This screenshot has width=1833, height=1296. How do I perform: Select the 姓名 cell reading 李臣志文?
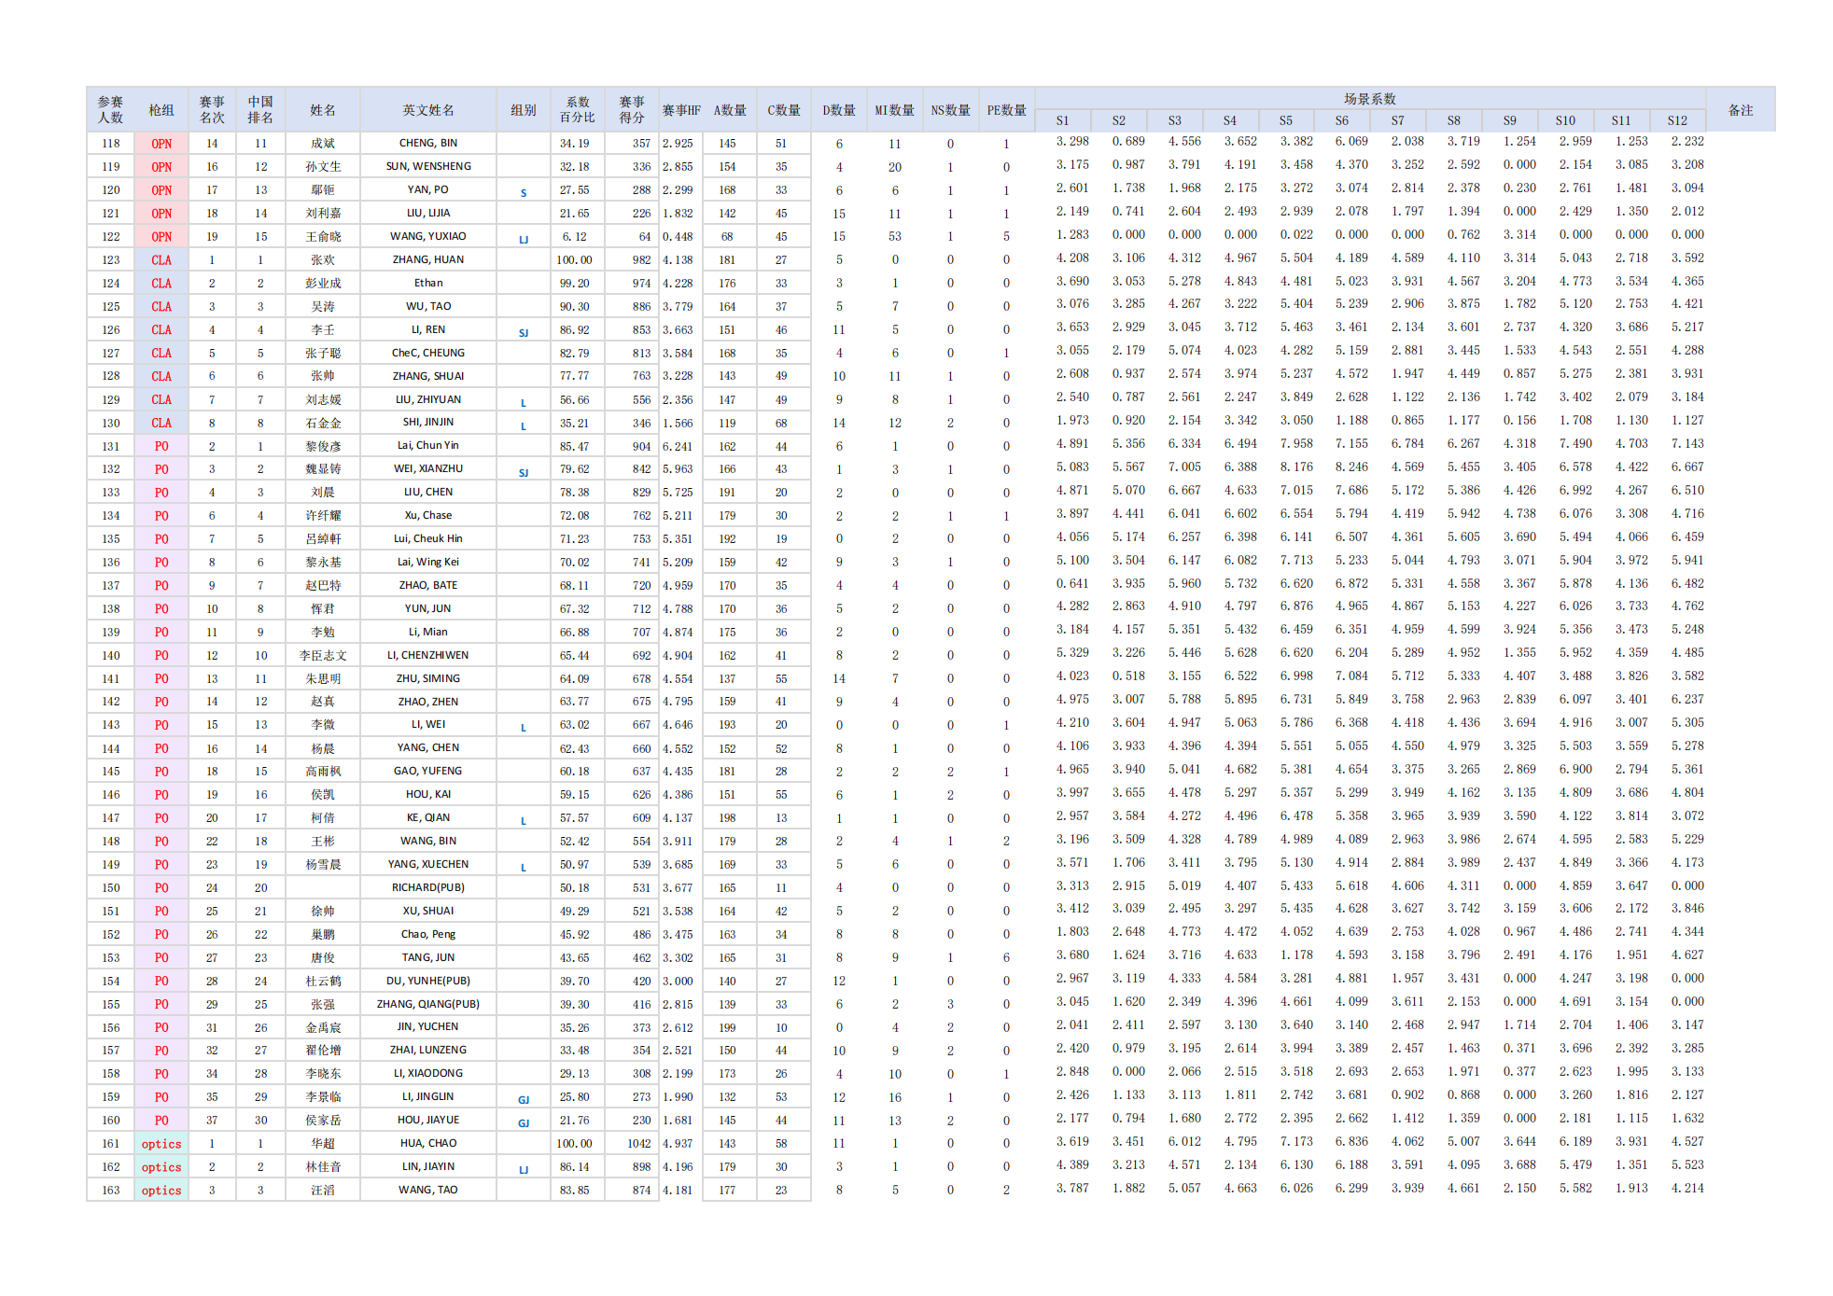point(322,655)
